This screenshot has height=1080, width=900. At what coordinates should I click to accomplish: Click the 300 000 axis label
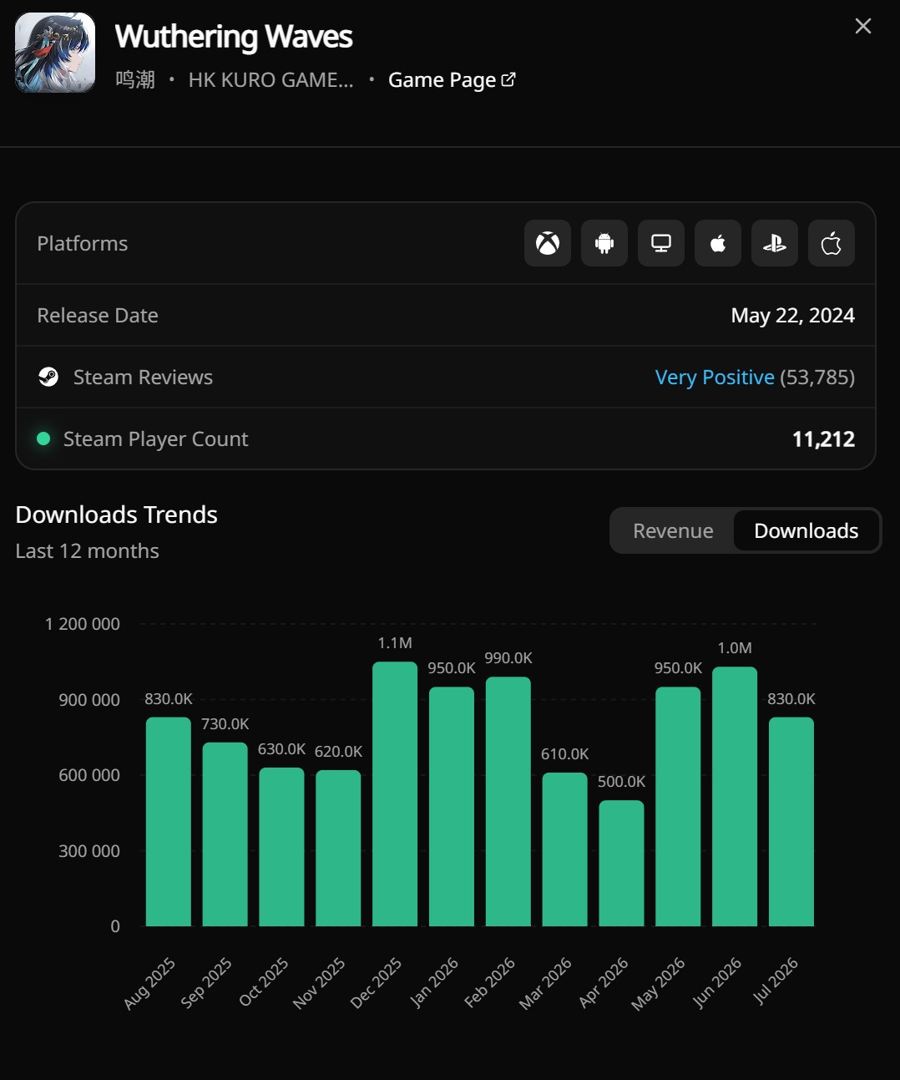pos(89,851)
